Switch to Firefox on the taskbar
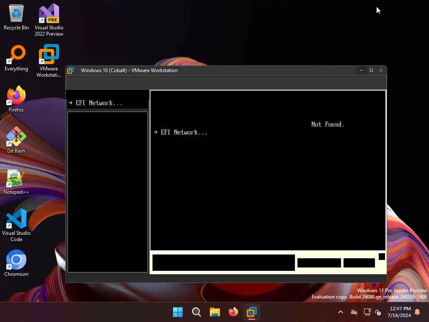 (233, 312)
